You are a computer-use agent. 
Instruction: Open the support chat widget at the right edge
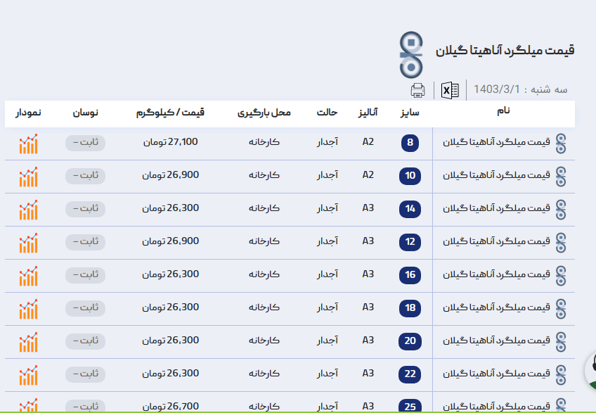[x=590, y=369]
